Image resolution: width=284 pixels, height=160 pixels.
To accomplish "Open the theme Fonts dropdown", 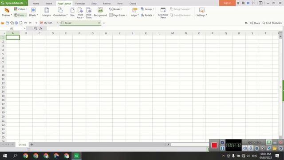I will (20, 15).
